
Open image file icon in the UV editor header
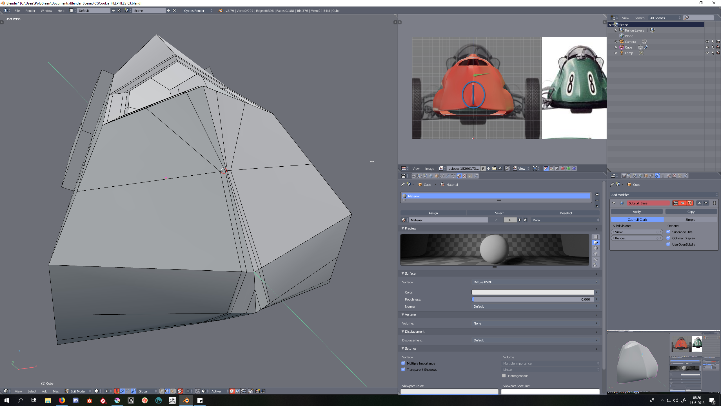pyautogui.click(x=494, y=168)
